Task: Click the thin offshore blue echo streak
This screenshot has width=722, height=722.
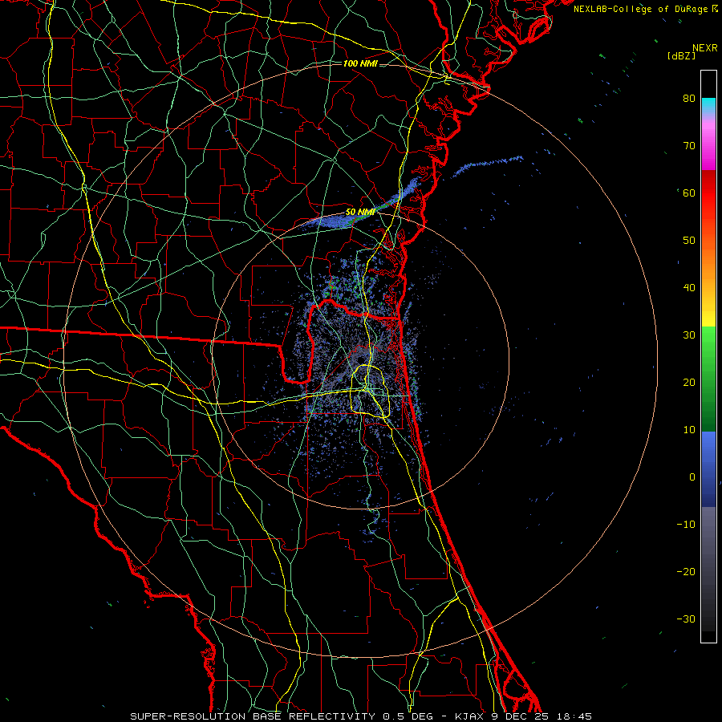Action: pyautogui.click(x=487, y=166)
